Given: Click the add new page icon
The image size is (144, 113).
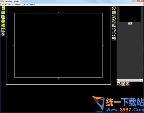Looking at the screenshot, I should click(119, 84).
